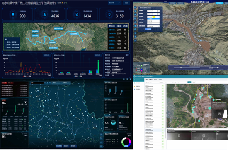This screenshot has width=228, height=150.
Task: Click the document icon beside the 1434 counter
Action: click(77, 14)
